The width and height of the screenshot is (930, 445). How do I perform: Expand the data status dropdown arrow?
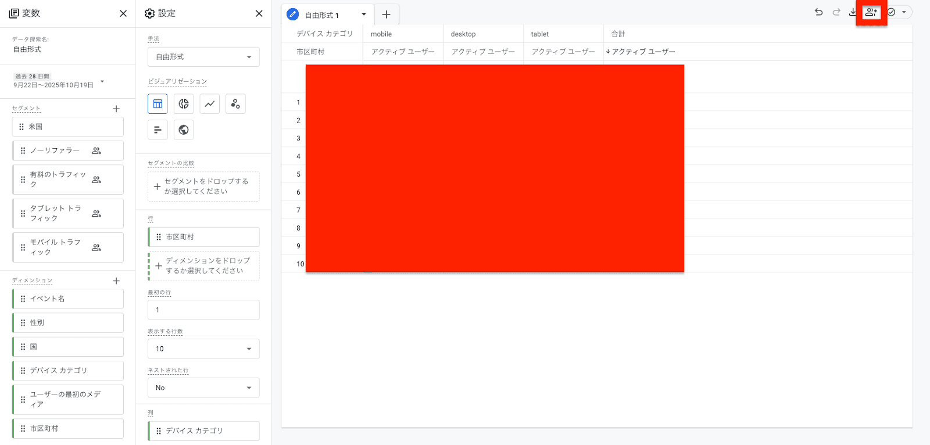pyautogui.click(x=904, y=12)
